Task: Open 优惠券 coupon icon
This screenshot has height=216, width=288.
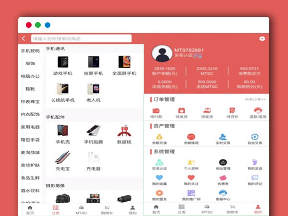Action: tap(223, 178)
